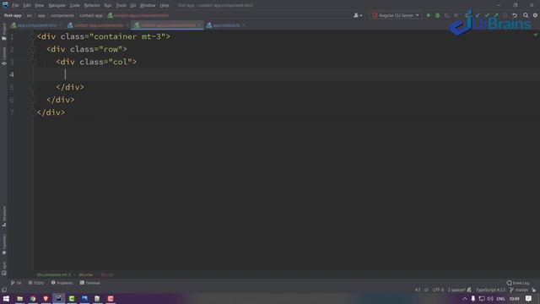
Task: Open the user account dropdown
Action: click(x=358, y=15)
